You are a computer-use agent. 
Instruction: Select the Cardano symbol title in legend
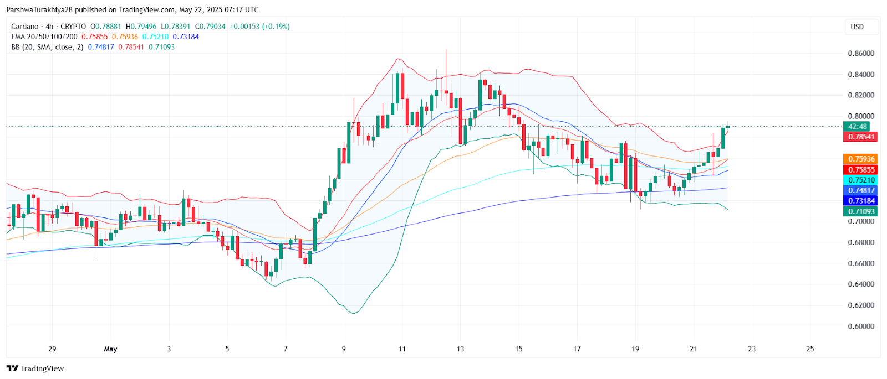pos(25,27)
